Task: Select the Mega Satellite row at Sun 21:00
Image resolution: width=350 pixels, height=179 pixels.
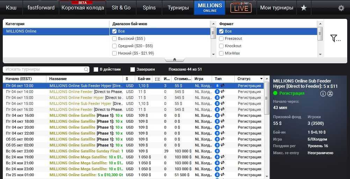Action: coord(133,163)
